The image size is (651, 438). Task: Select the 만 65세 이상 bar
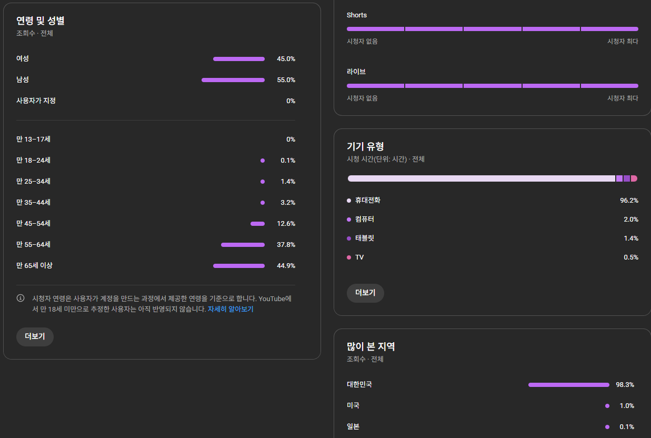239,266
